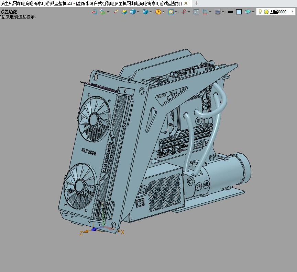Click the orange wireframe sphere icon
The image size is (297, 272).
(x=158, y=12)
